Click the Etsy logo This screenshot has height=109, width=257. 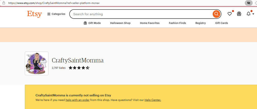34,14
